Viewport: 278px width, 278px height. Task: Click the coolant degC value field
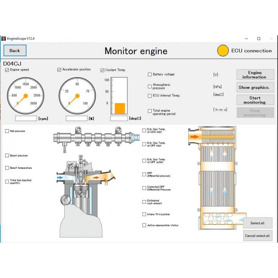click(119, 118)
